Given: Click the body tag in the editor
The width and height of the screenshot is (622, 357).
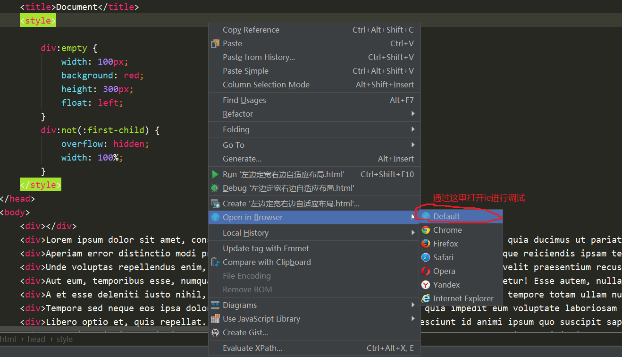Looking at the screenshot, I should click(x=15, y=212).
